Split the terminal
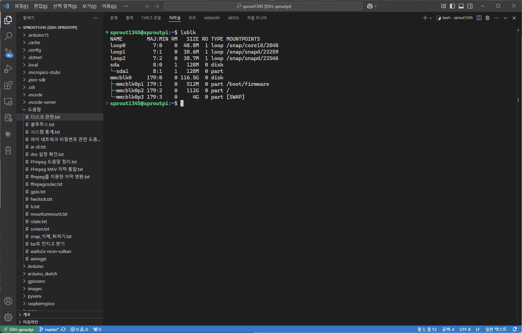The image size is (522, 333). click(479, 18)
